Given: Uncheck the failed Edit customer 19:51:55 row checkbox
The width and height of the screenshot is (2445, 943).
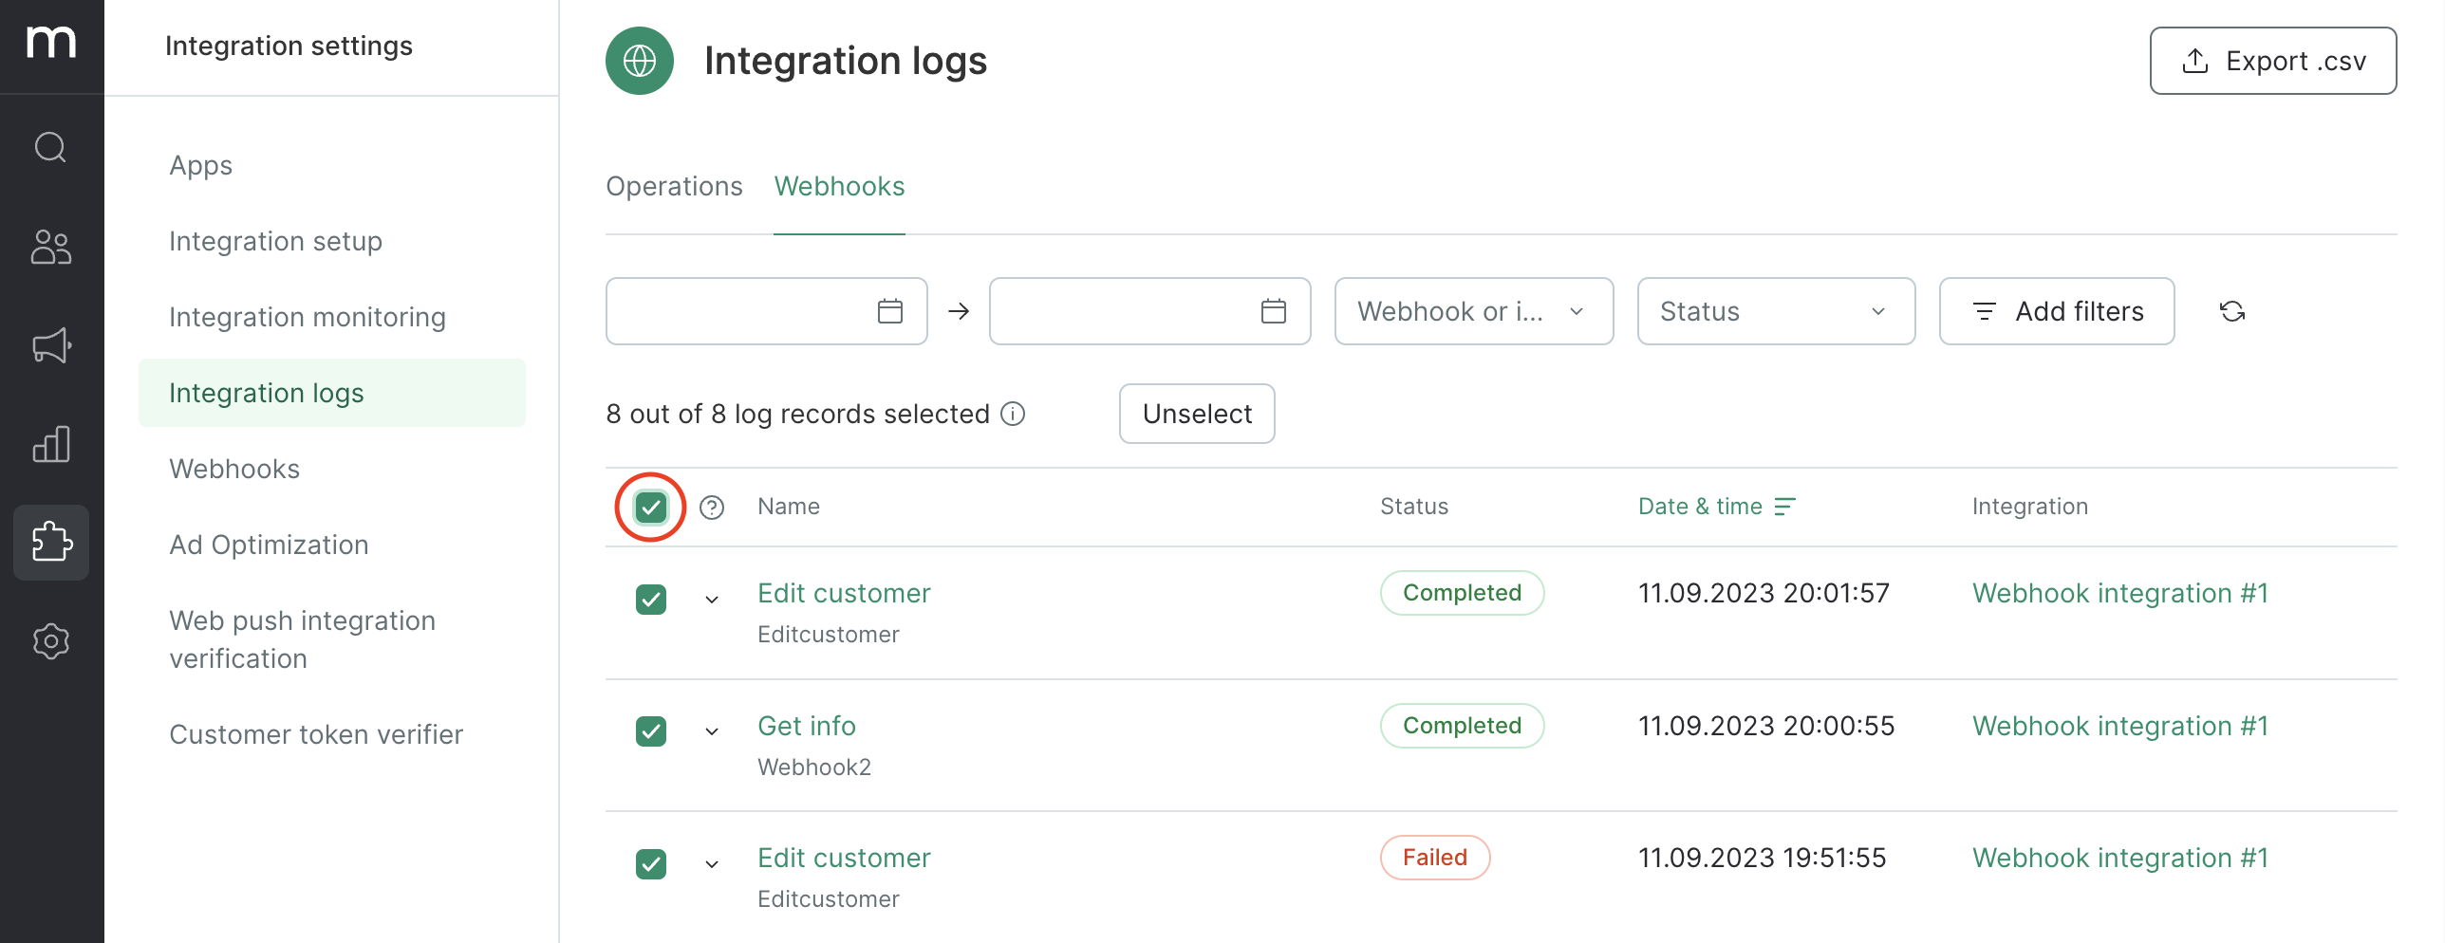Looking at the screenshot, I should coord(651,864).
